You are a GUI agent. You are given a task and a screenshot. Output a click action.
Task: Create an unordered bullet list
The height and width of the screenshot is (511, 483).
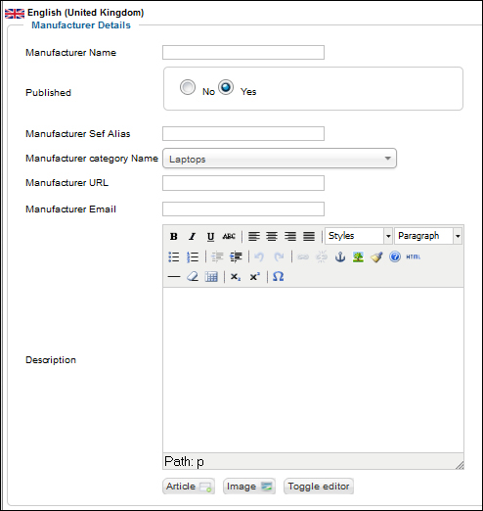pyautogui.click(x=174, y=257)
